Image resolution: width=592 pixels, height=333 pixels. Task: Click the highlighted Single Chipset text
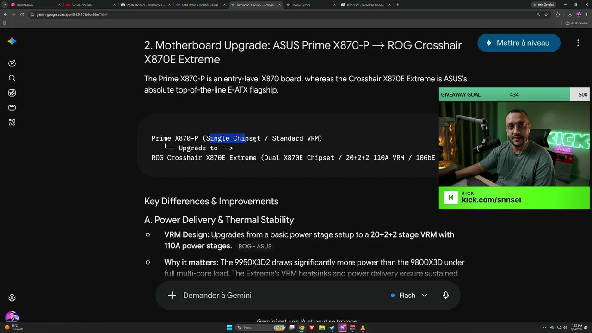tap(228, 138)
